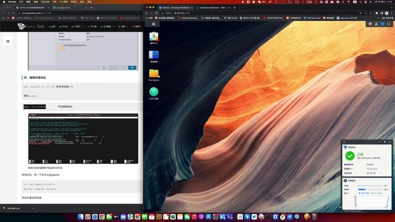395x222 pixels.
Task: Open Finder from the Dock
Action: (x=81, y=216)
